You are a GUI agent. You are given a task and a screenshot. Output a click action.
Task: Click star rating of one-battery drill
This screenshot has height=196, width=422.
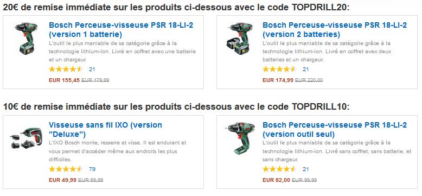point(66,69)
